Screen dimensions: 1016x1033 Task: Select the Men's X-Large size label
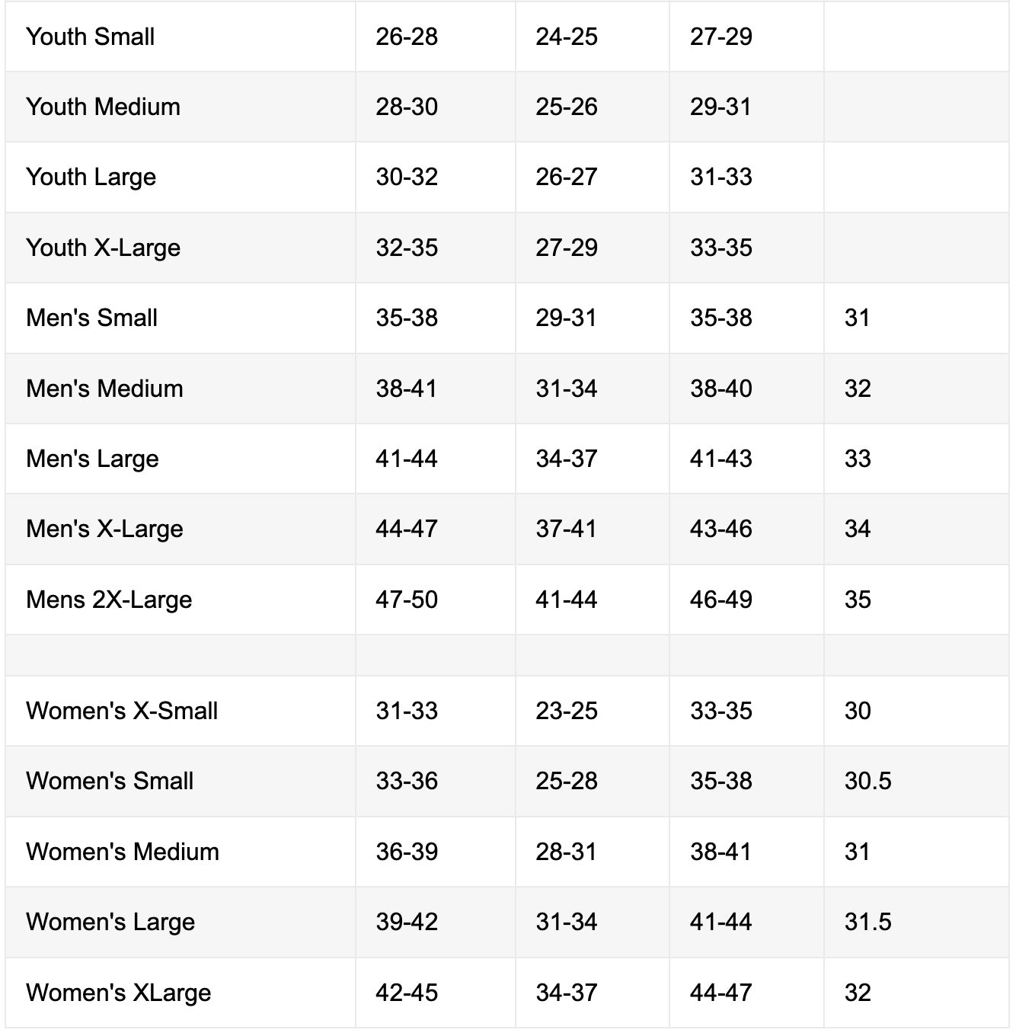click(104, 529)
